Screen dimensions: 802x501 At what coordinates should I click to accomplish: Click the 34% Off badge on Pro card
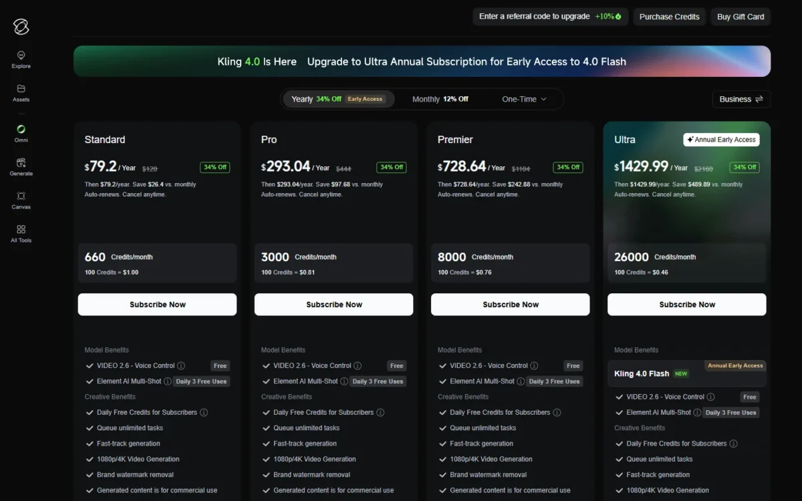[391, 168]
